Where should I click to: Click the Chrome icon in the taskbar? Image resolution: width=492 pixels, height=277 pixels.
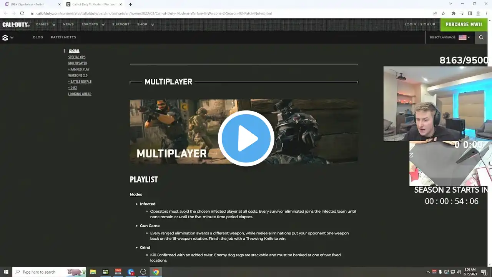coord(156,272)
